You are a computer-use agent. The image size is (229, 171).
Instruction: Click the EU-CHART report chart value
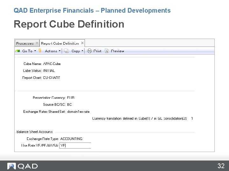coord(52,78)
